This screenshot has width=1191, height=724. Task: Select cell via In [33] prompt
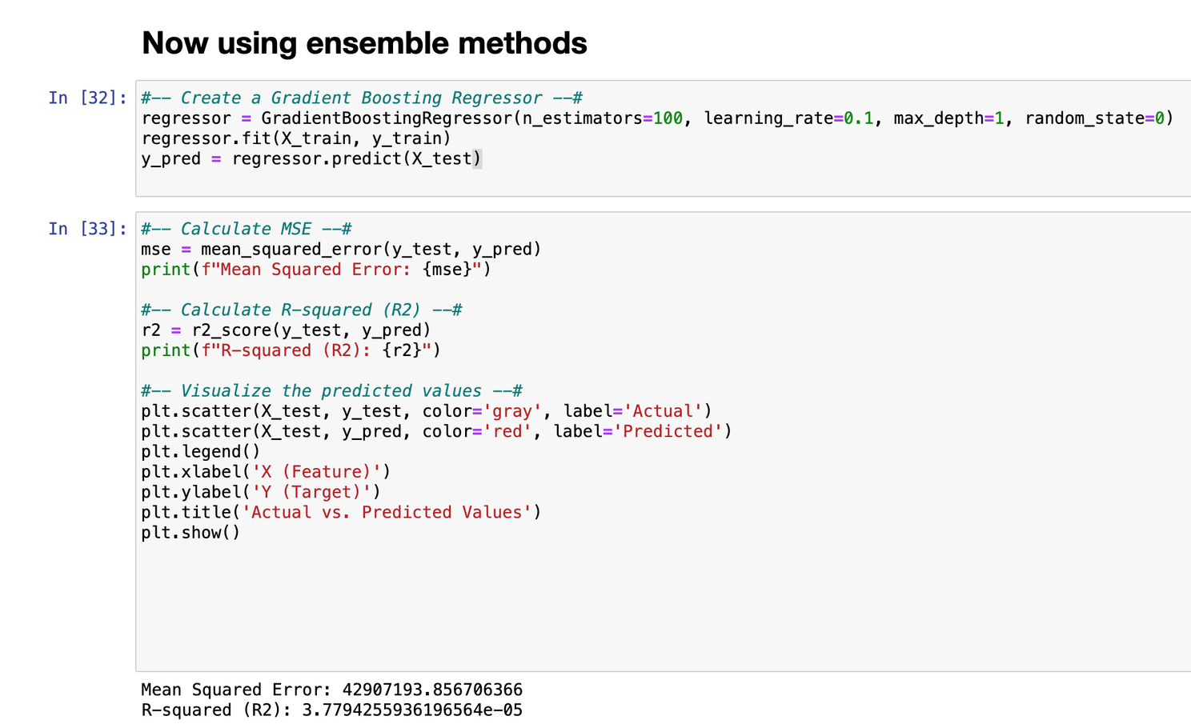pyautogui.click(x=87, y=230)
